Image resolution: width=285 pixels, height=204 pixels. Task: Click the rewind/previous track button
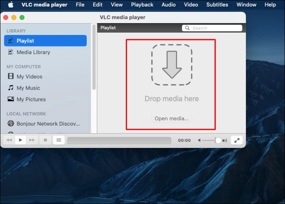coord(9,140)
